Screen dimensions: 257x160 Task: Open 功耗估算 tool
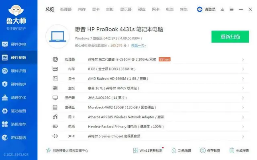pos(182,150)
